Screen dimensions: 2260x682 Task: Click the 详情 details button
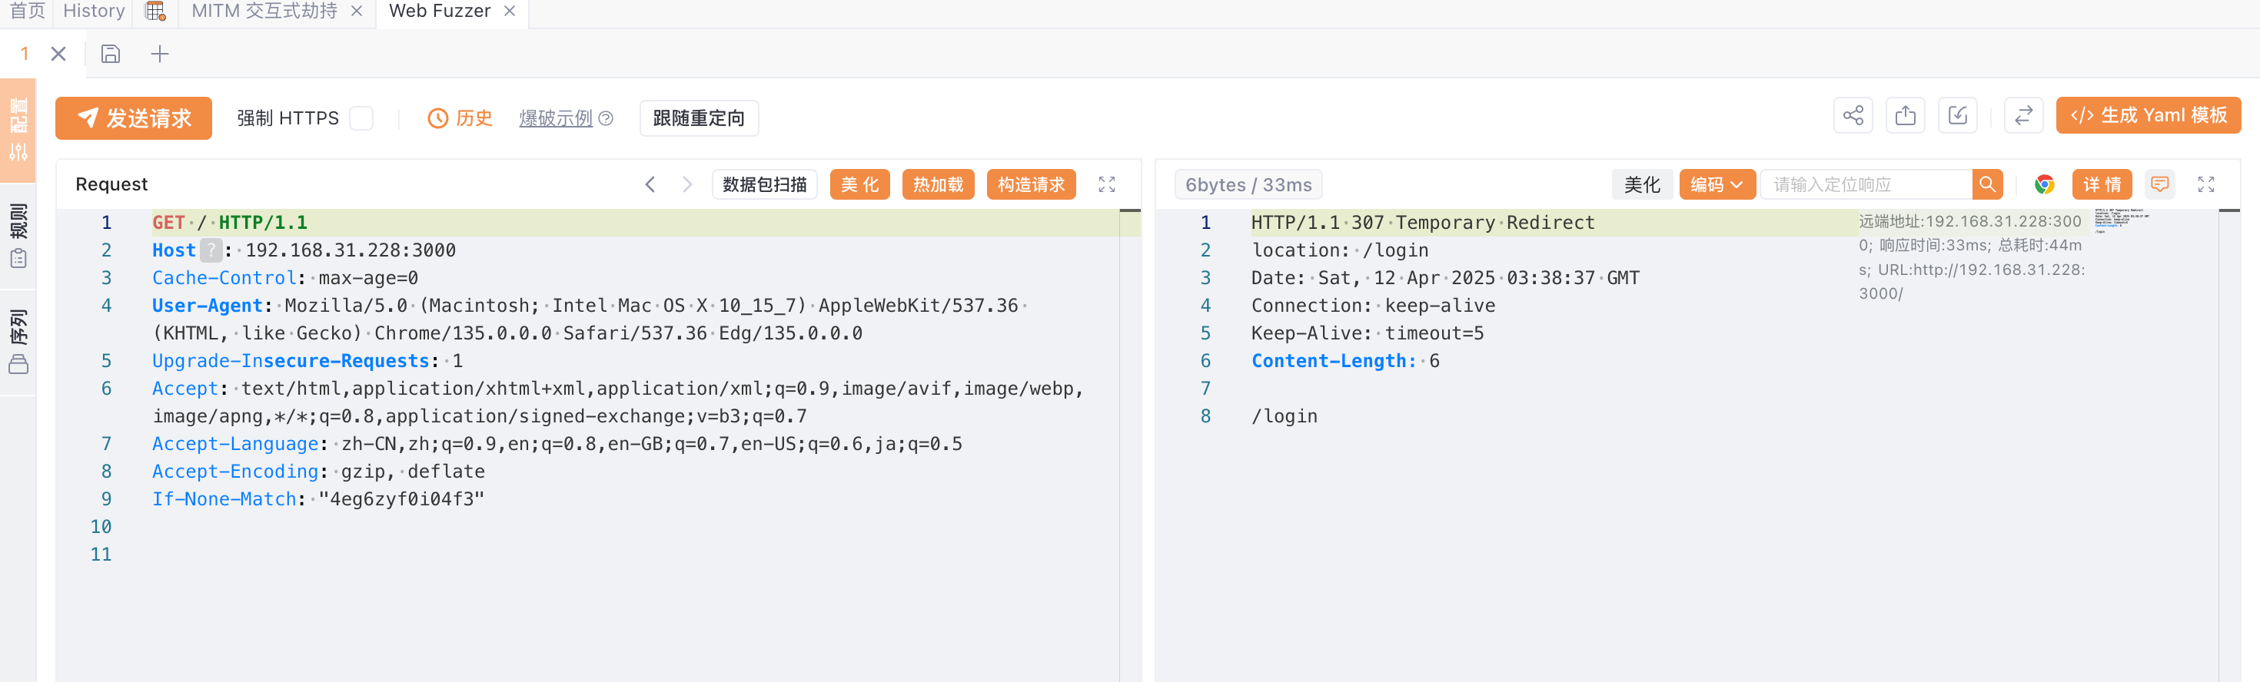(x=2102, y=184)
